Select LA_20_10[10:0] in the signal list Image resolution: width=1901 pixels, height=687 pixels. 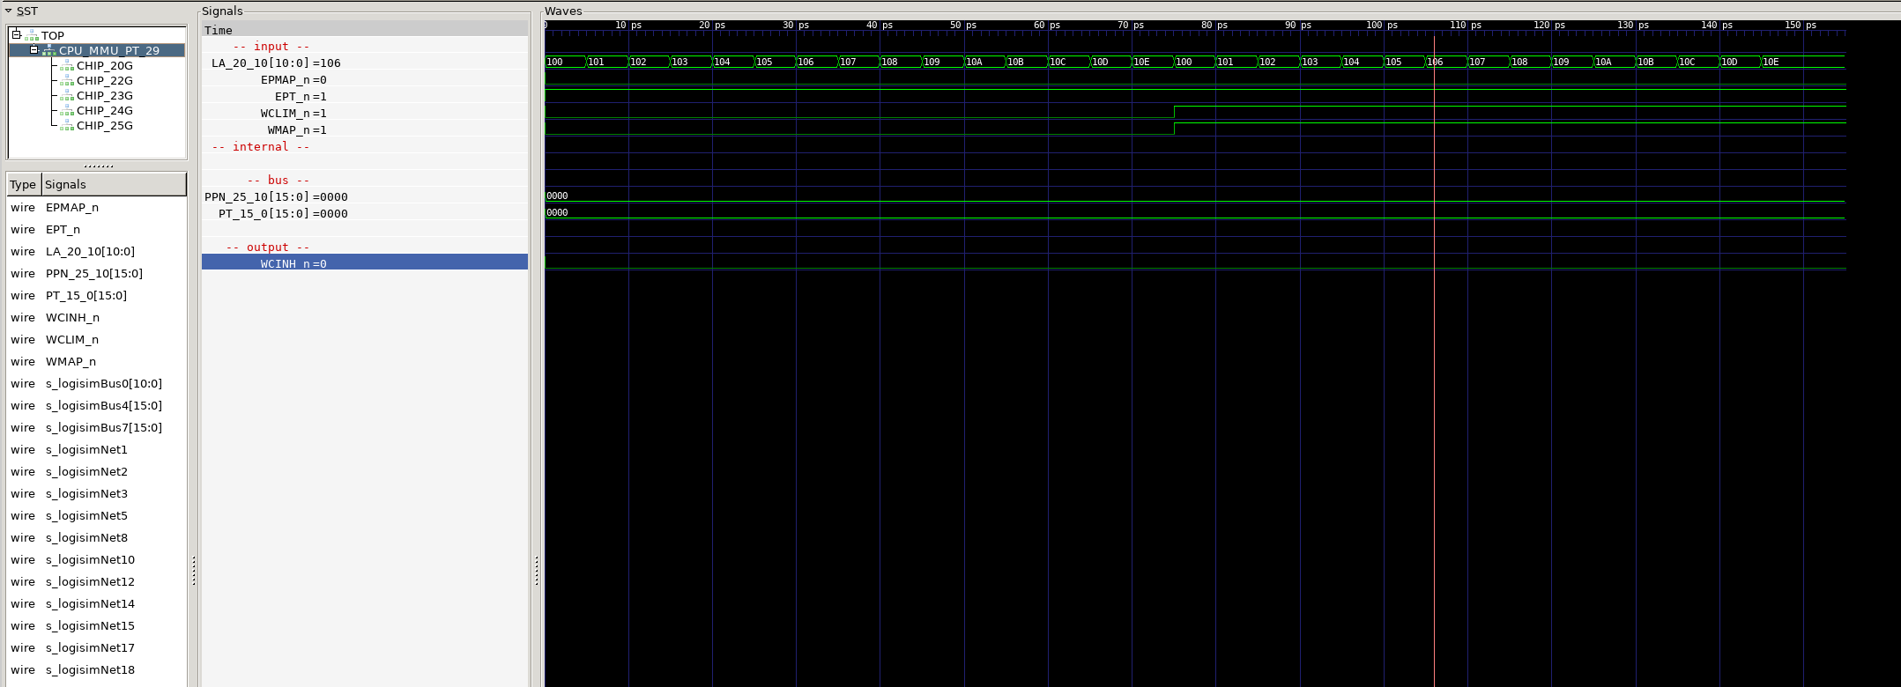pyautogui.click(x=97, y=251)
